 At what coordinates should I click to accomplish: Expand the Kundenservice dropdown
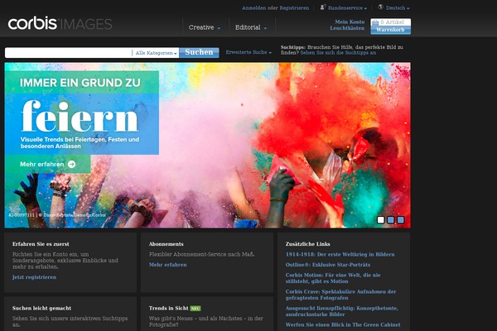point(347,8)
